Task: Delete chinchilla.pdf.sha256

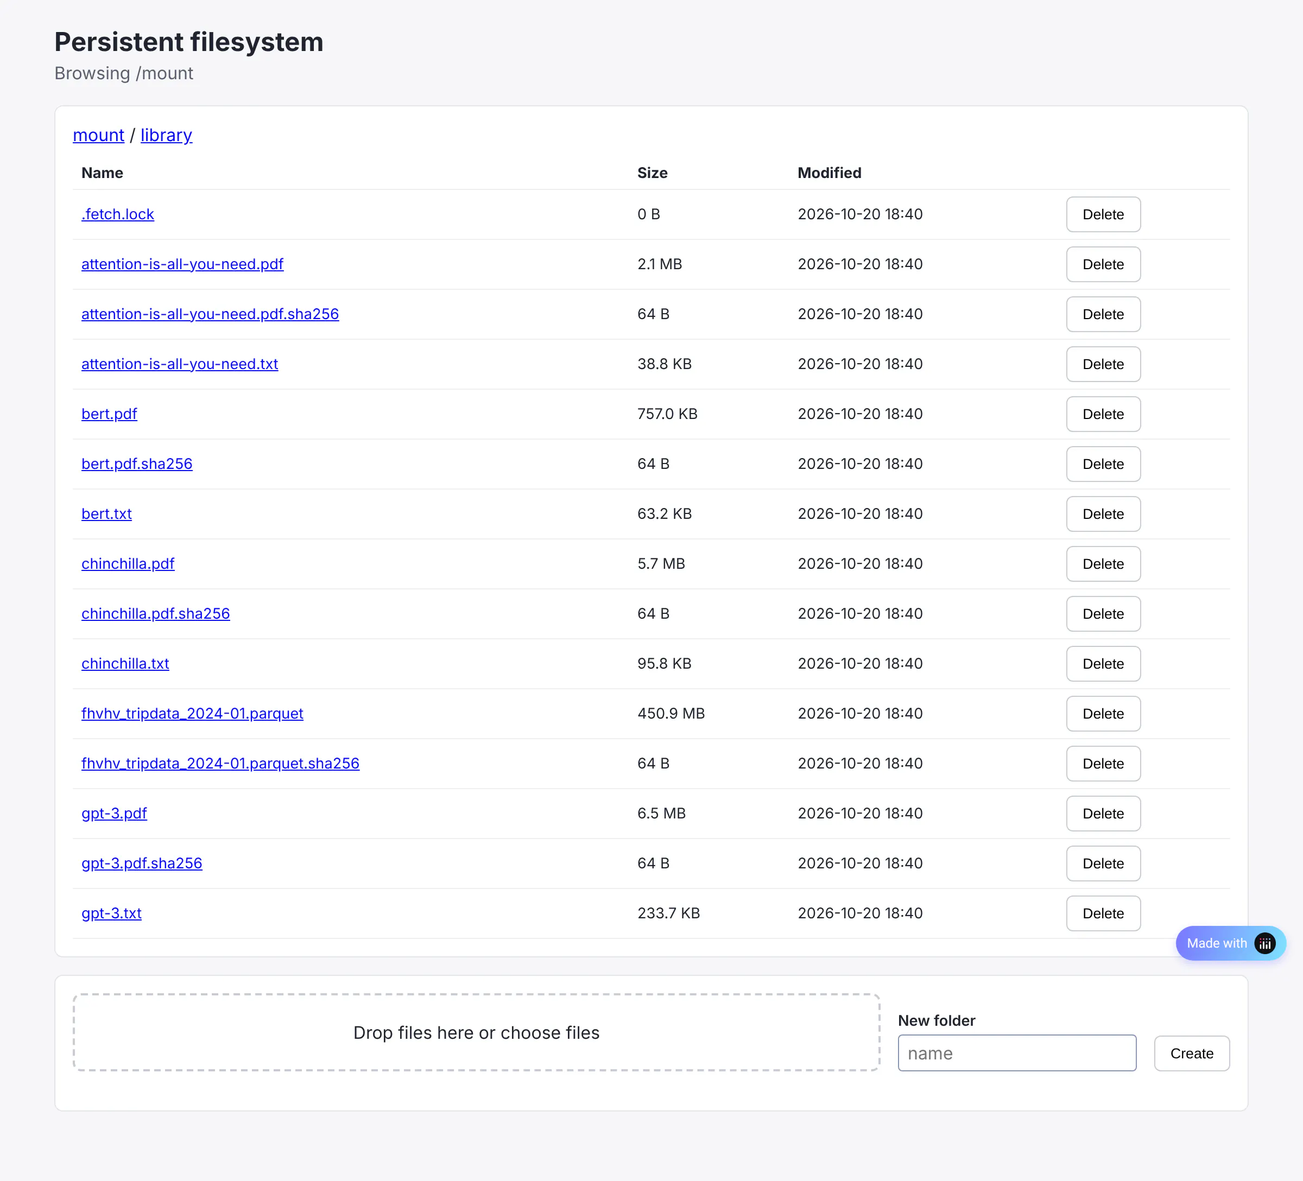Action: [1103, 614]
